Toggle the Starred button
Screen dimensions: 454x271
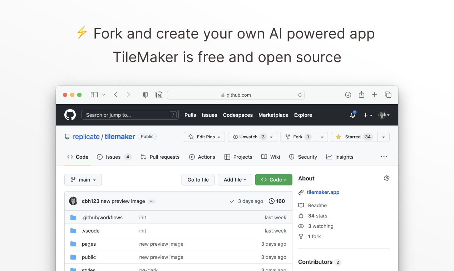click(x=354, y=137)
